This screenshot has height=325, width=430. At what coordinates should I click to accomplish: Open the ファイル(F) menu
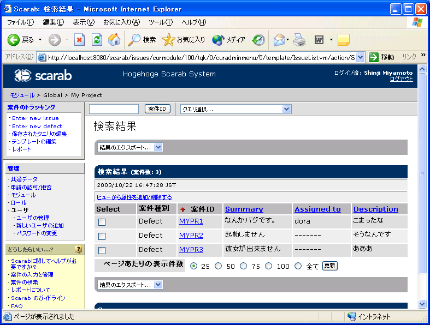tap(21, 22)
